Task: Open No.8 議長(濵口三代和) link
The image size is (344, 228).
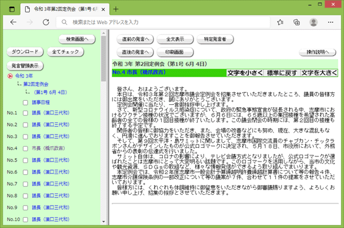Action: (x=50, y=196)
